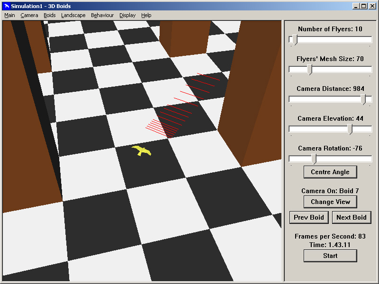Open the Help menu

pyautogui.click(x=146, y=15)
